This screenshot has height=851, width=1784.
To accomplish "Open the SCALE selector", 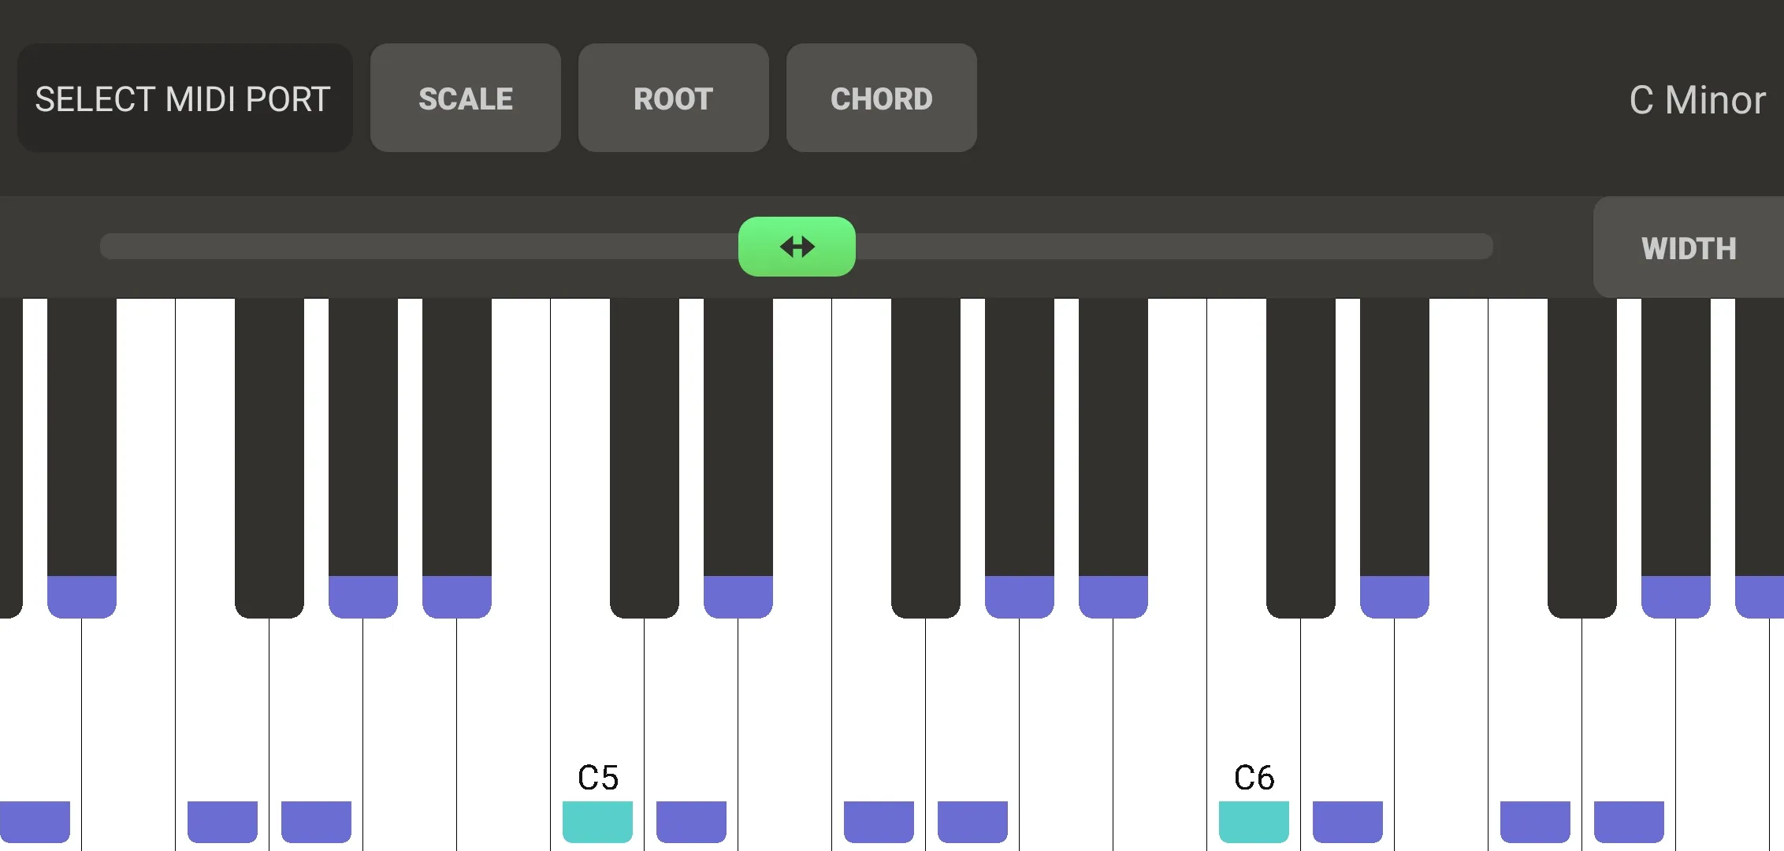I will point(465,98).
